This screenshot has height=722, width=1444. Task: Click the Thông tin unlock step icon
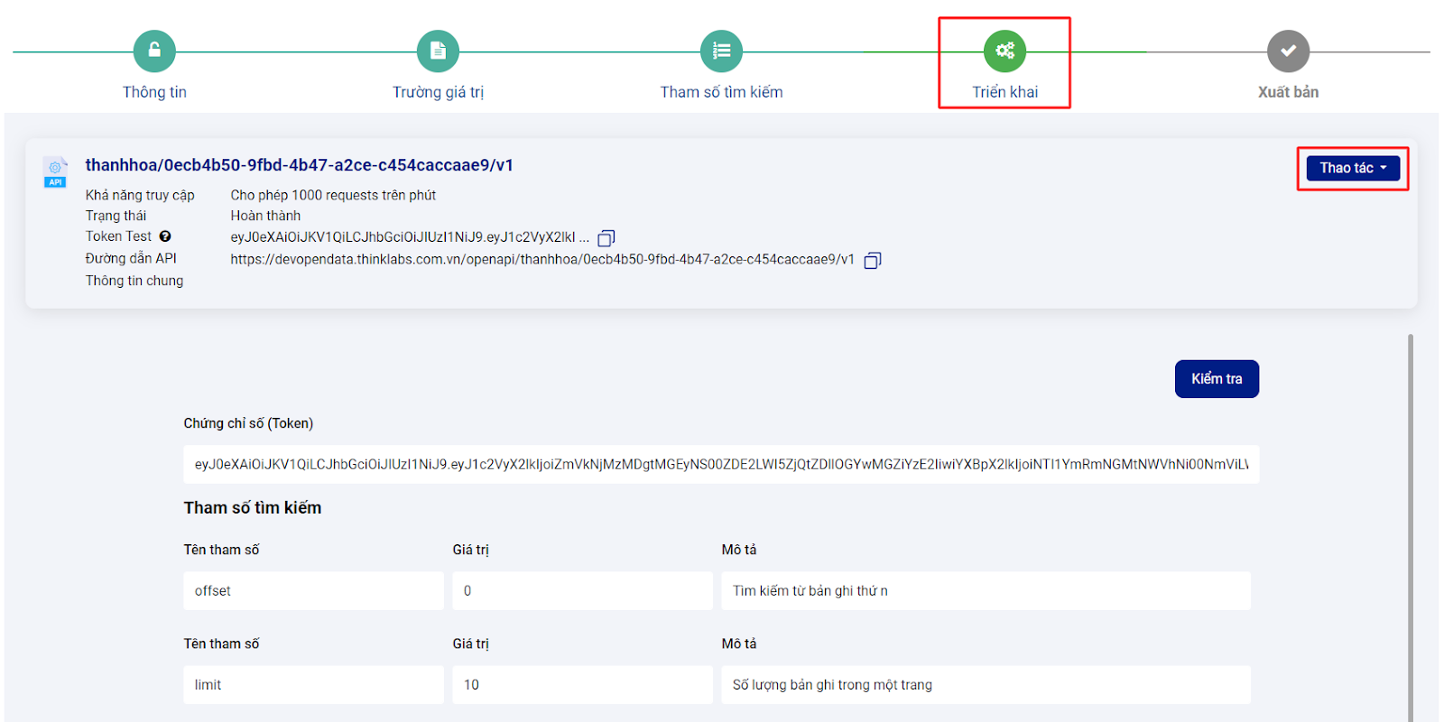154,51
